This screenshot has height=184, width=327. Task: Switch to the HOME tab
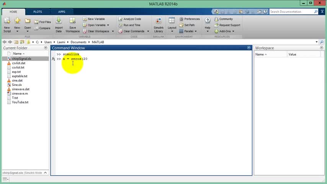click(x=13, y=12)
